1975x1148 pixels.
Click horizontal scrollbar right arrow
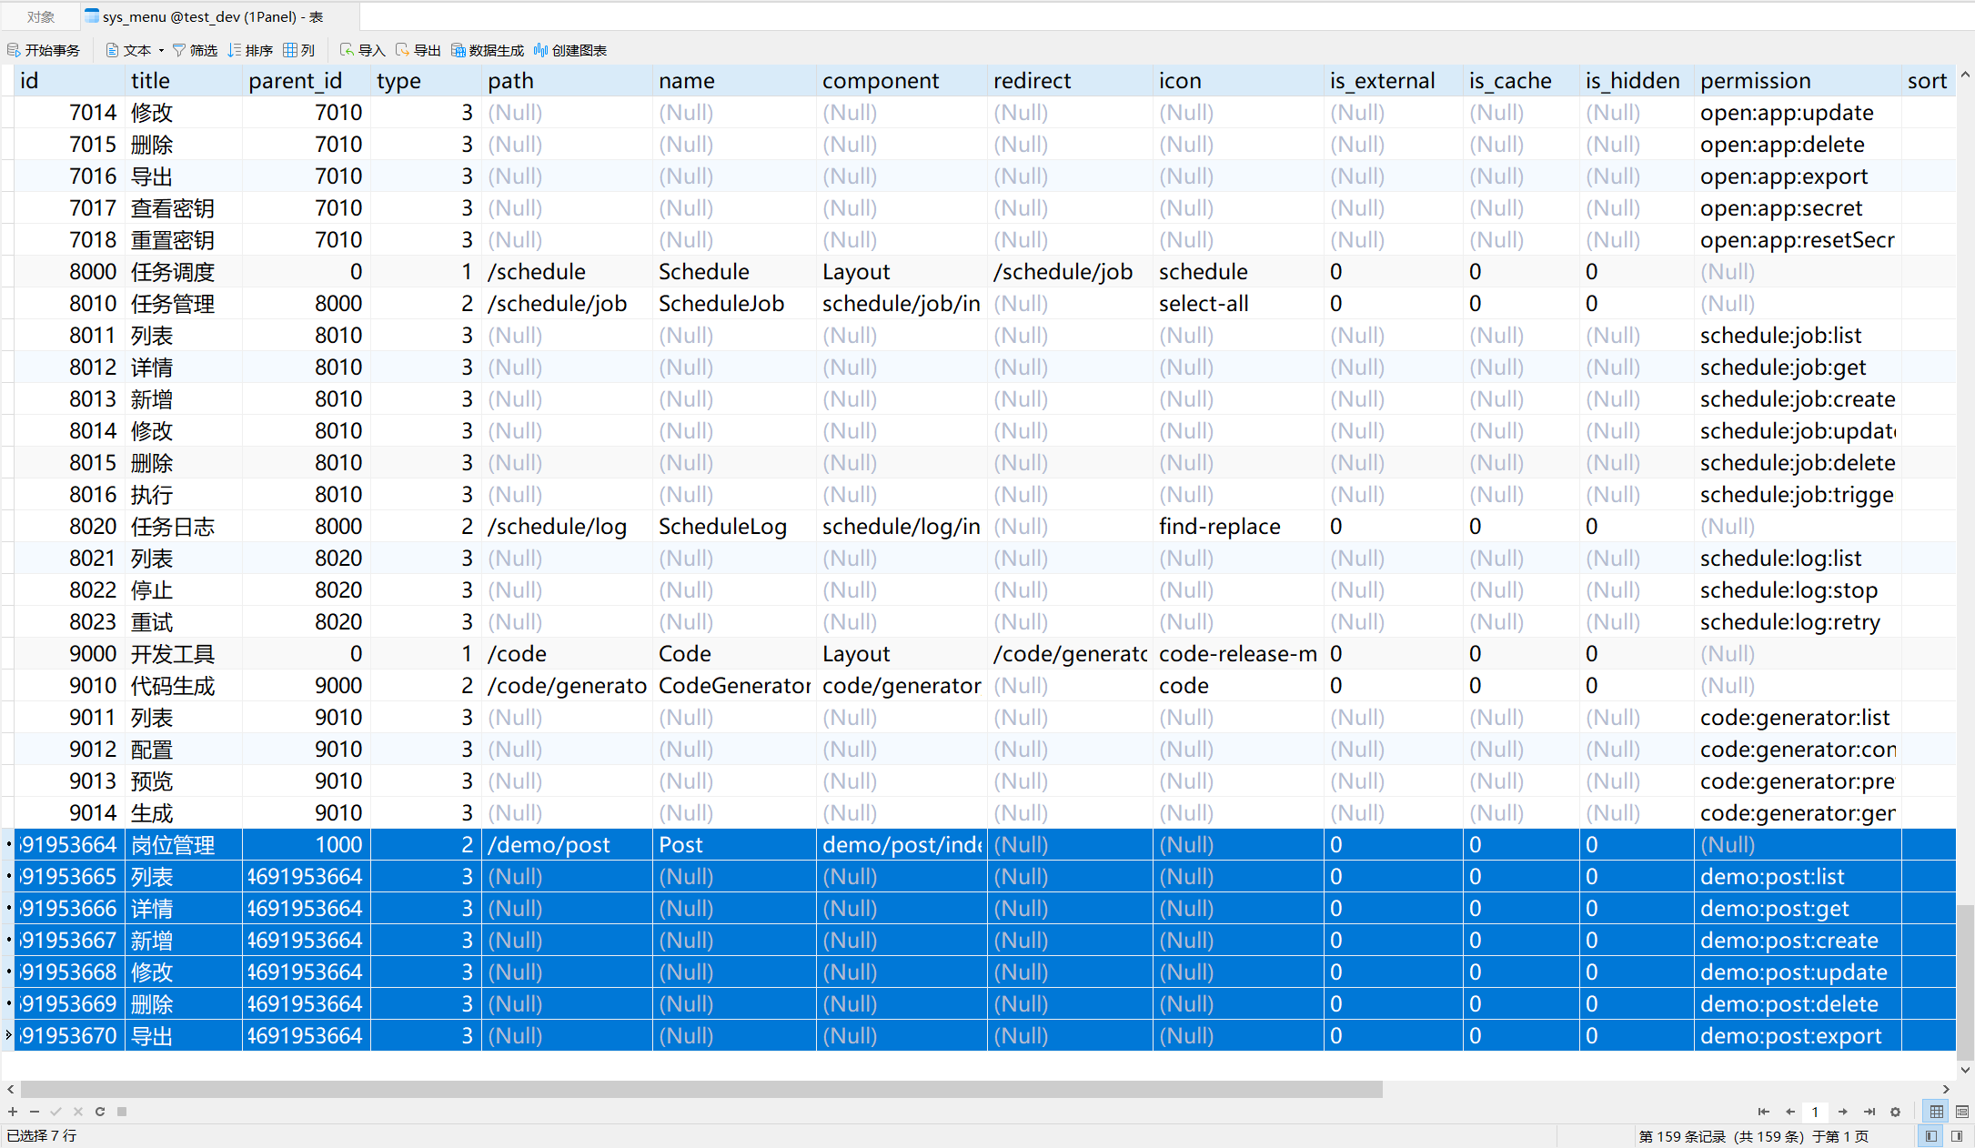[x=1947, y=1089]
